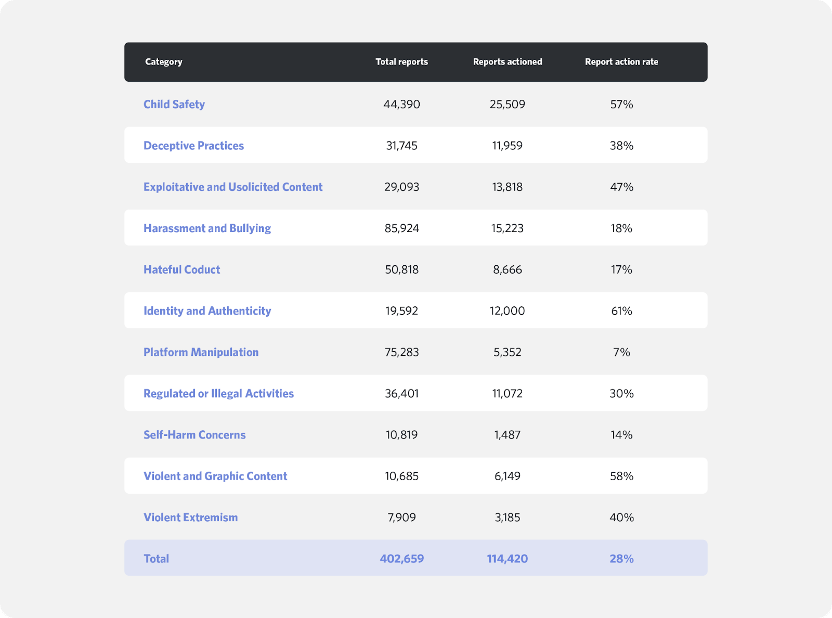Select the Harassment and Bullying link
Viewport: 832px width, 618px height.
point(207,228)
